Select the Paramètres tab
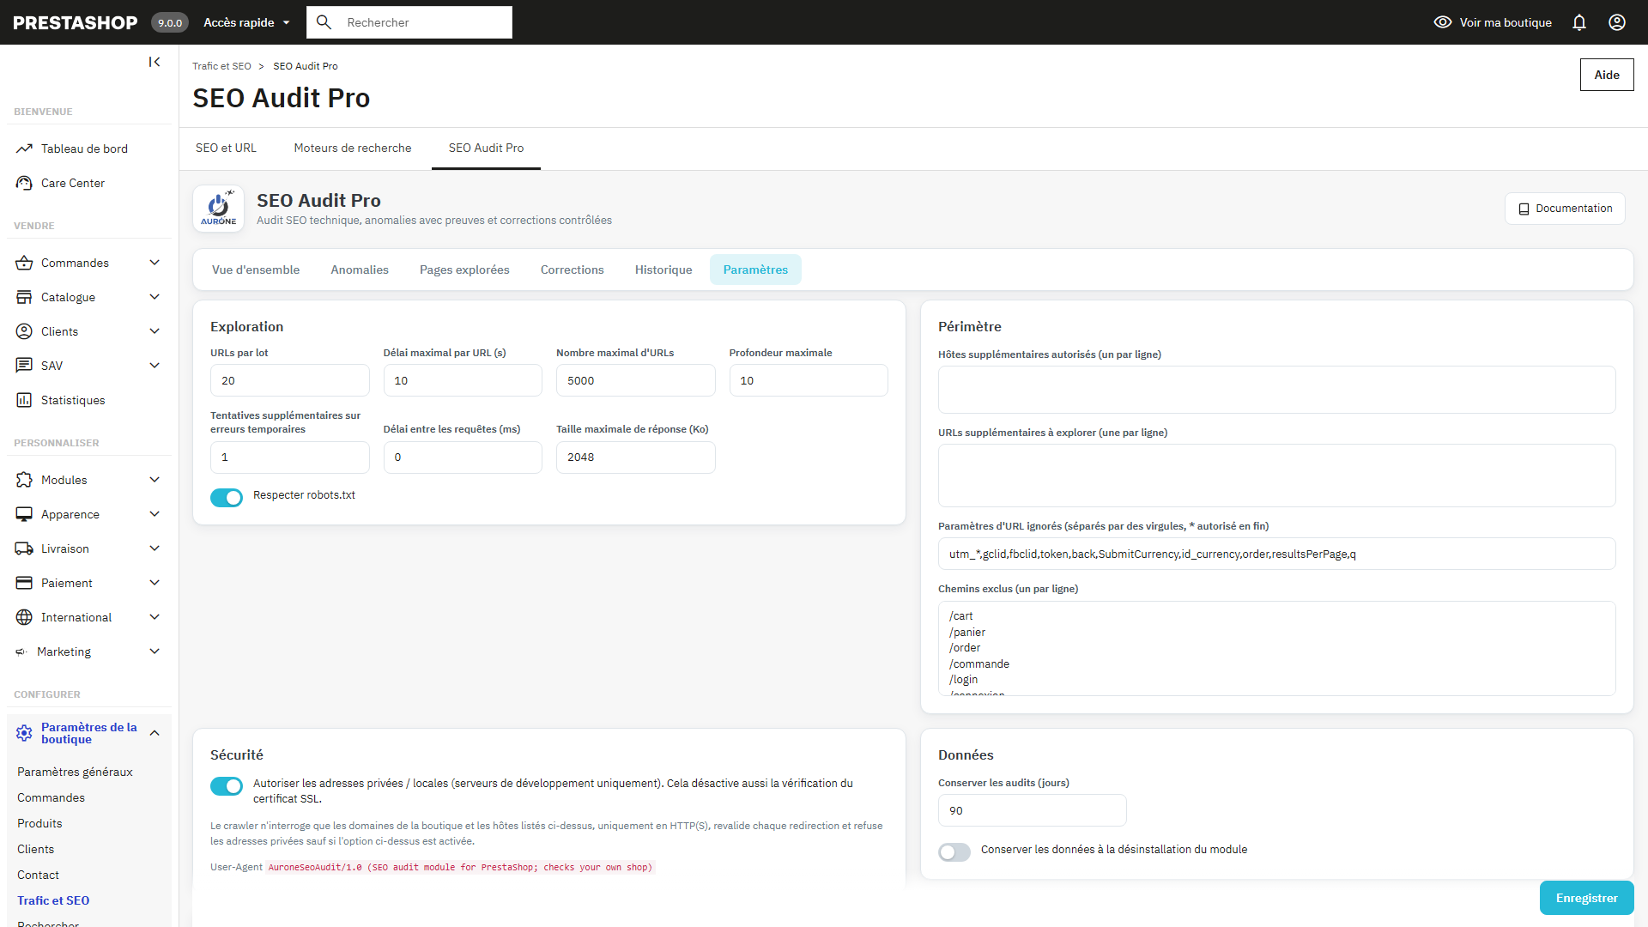The image size is (1648, 927). point(755,270)
